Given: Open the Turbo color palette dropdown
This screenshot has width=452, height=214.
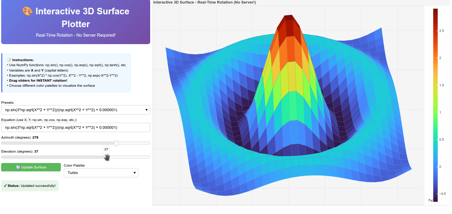Looking at the screenshot, I should coord(101,173).
